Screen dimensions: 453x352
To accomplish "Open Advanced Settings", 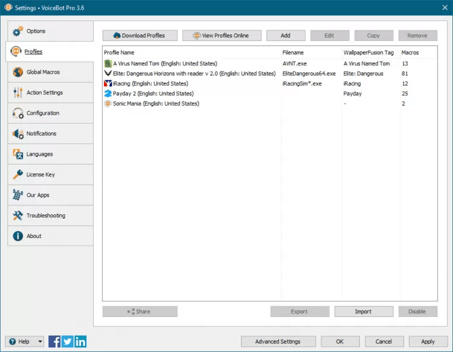I will tap(277, 341).
